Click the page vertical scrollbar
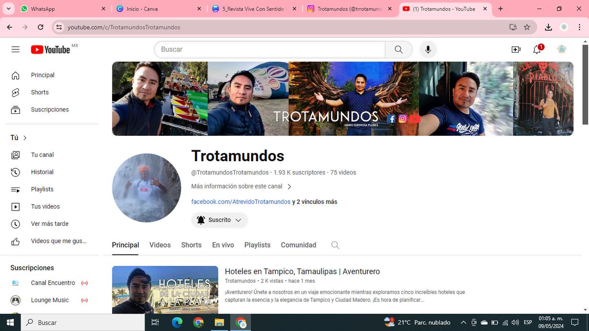Viewport: 589px width, 331px height. (x=585, y=84)
